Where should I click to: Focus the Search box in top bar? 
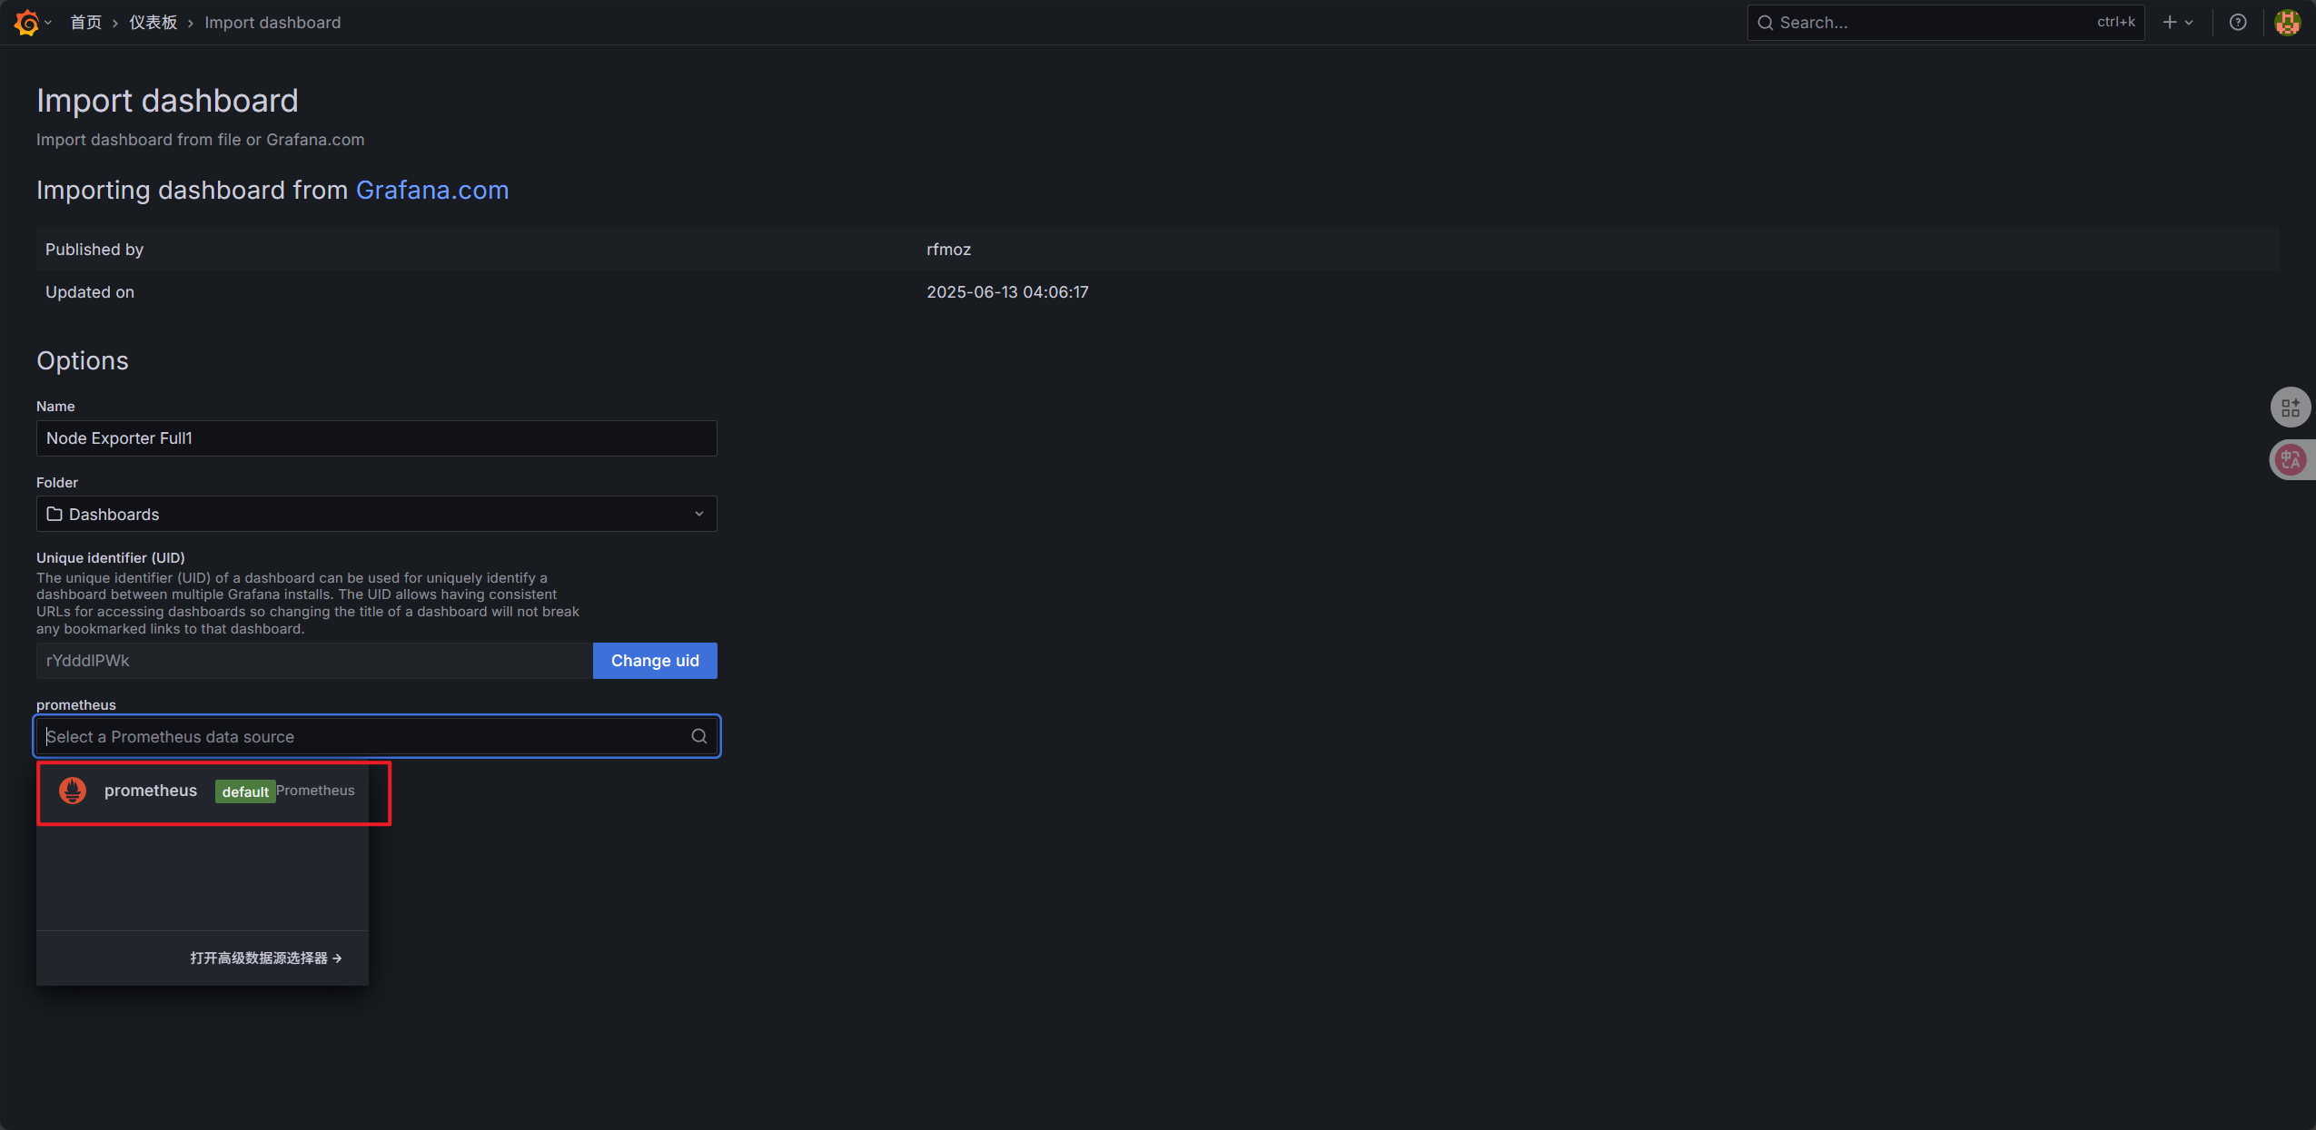1945,23
